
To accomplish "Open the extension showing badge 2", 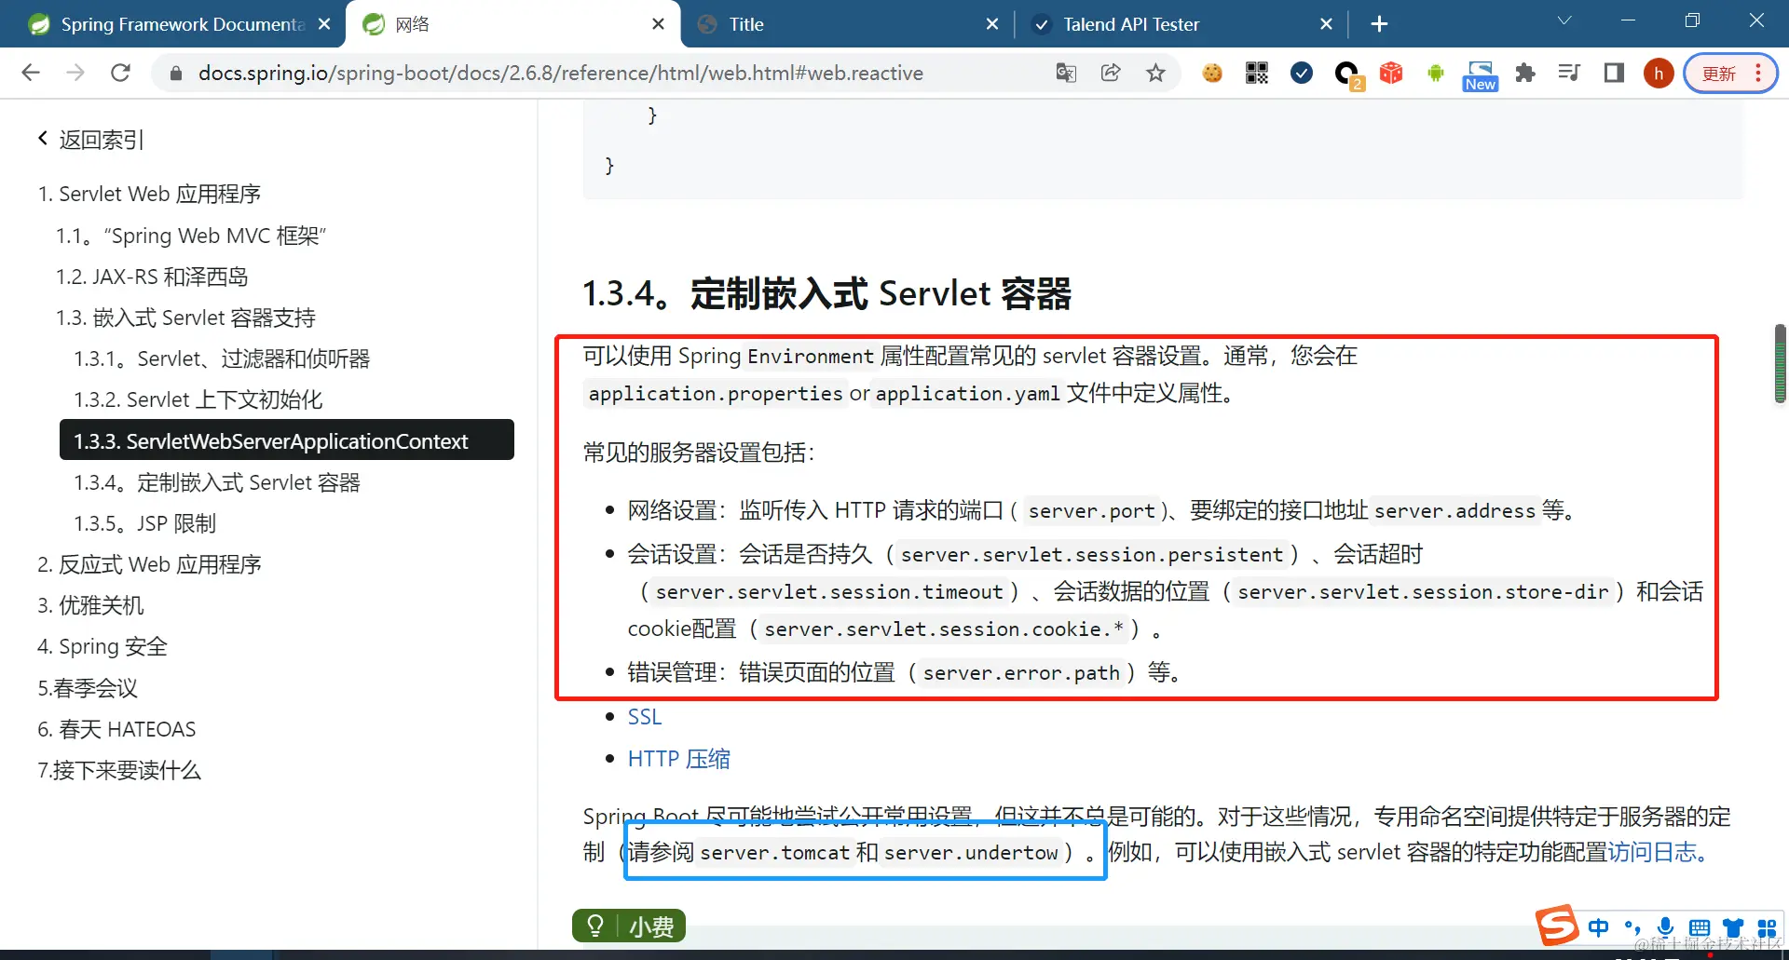I will [1347, 74].
